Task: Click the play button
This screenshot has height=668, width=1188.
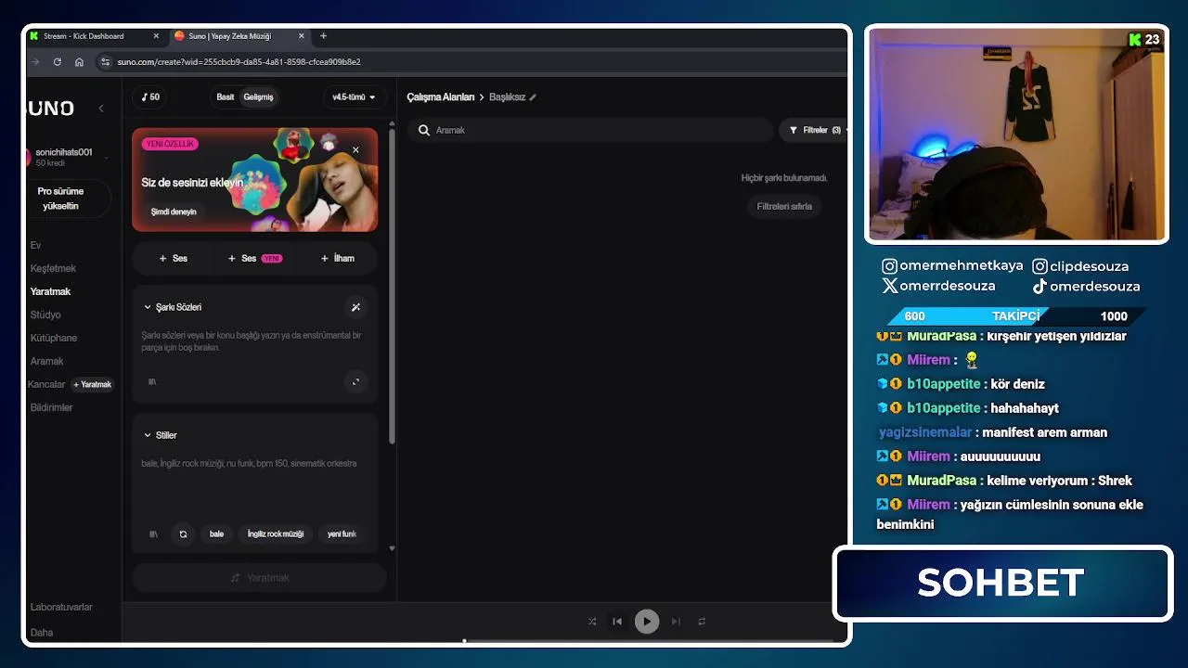Action: (647, 622)
